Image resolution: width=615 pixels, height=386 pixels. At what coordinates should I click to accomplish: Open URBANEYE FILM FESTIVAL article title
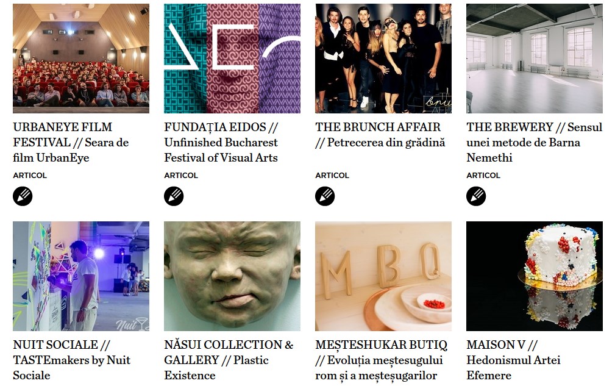[x=71, y=143]
